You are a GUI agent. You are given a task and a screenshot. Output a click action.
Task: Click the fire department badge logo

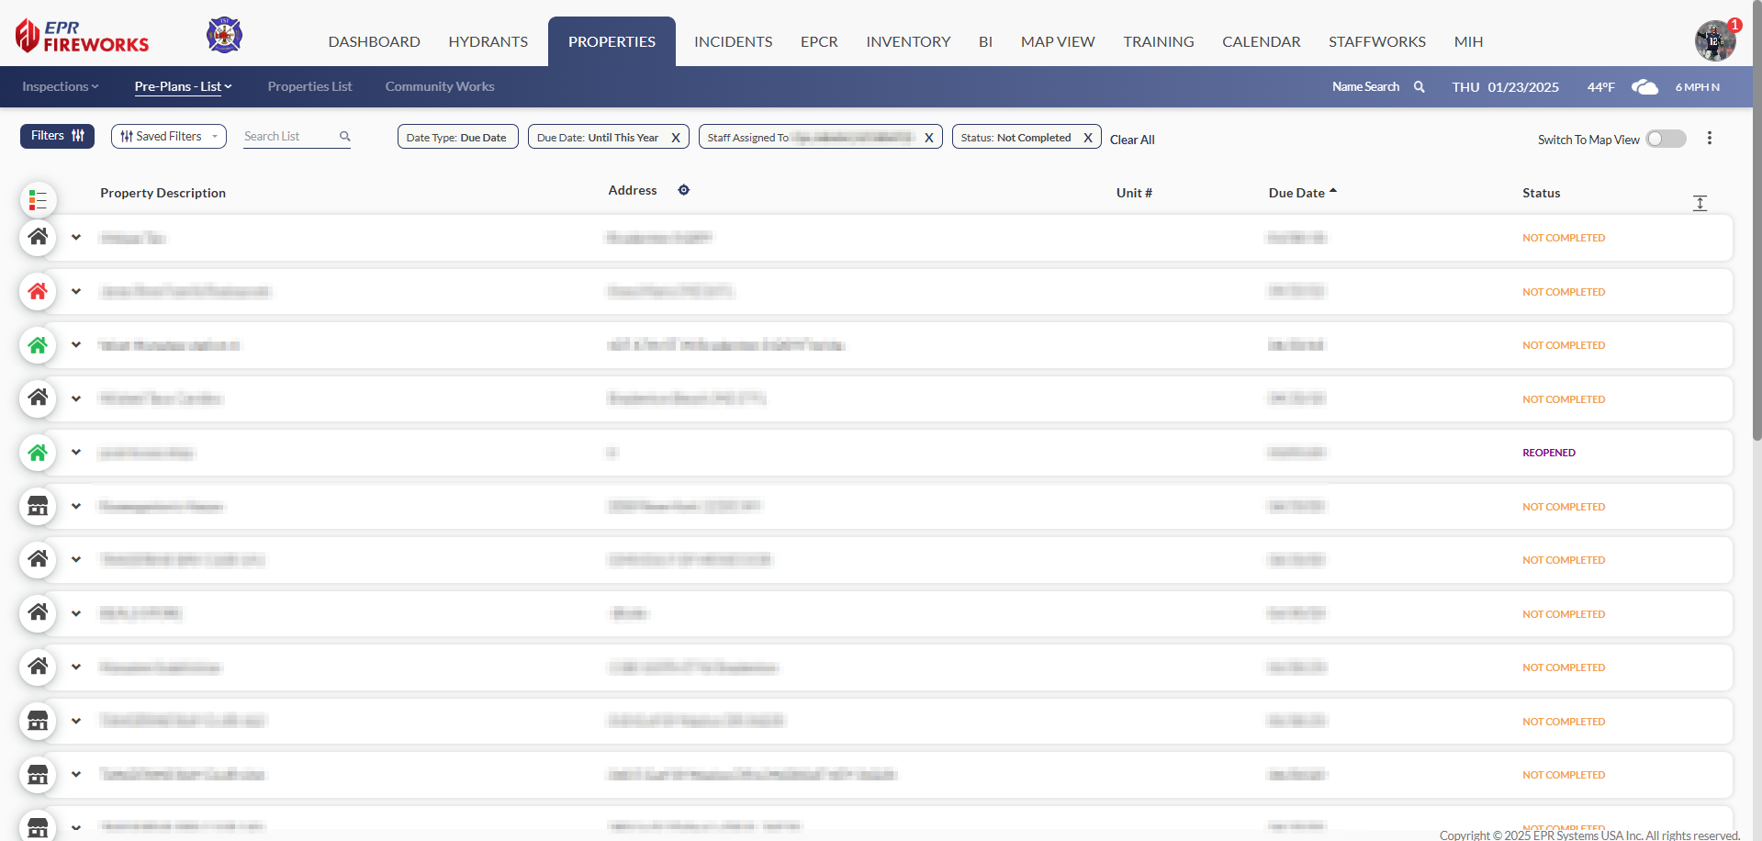tap(224, 36)
